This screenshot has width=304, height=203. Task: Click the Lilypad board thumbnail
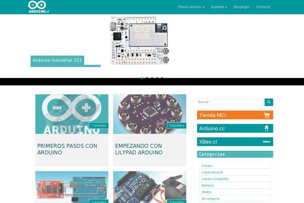tap(149, 114)
